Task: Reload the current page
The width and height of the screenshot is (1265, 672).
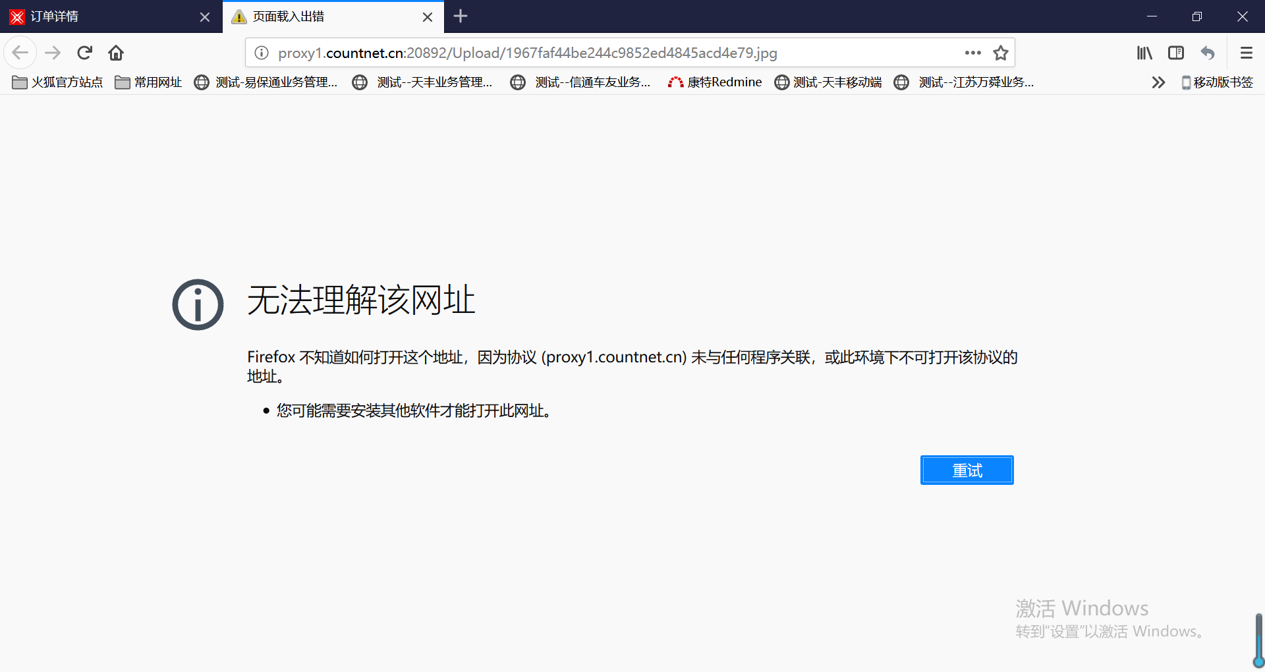Action: click(85, 53)
